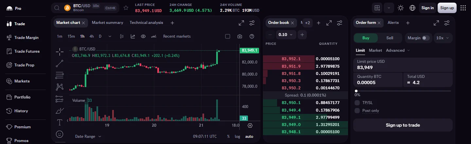
Task: Open chart help question icon
Action: 252,36
